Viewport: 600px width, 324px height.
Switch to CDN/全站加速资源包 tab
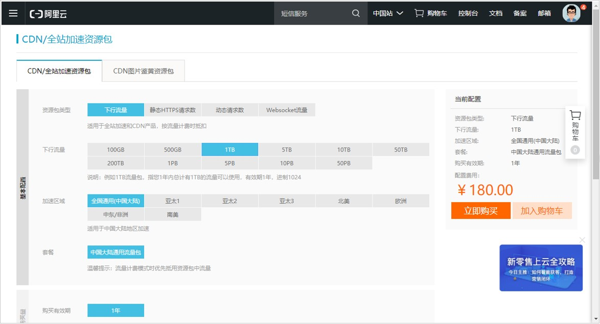59,71
